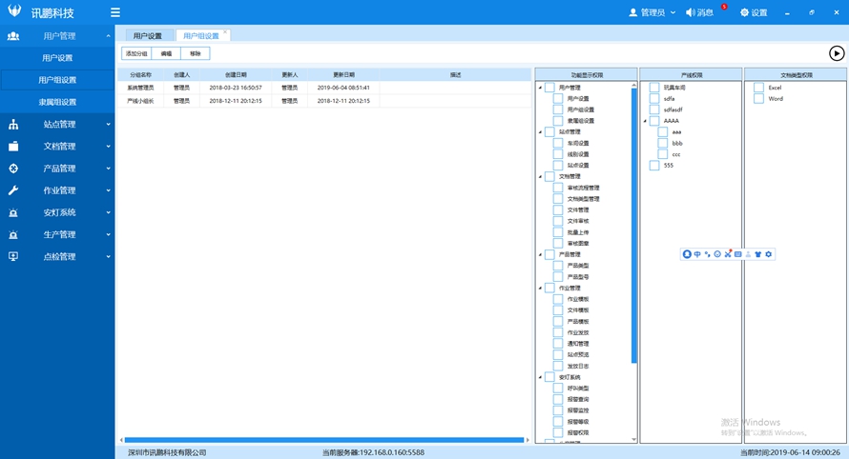Toggle the 中 Chinese input mode icon
Screen dimensions: 849x459
point(697,254)
